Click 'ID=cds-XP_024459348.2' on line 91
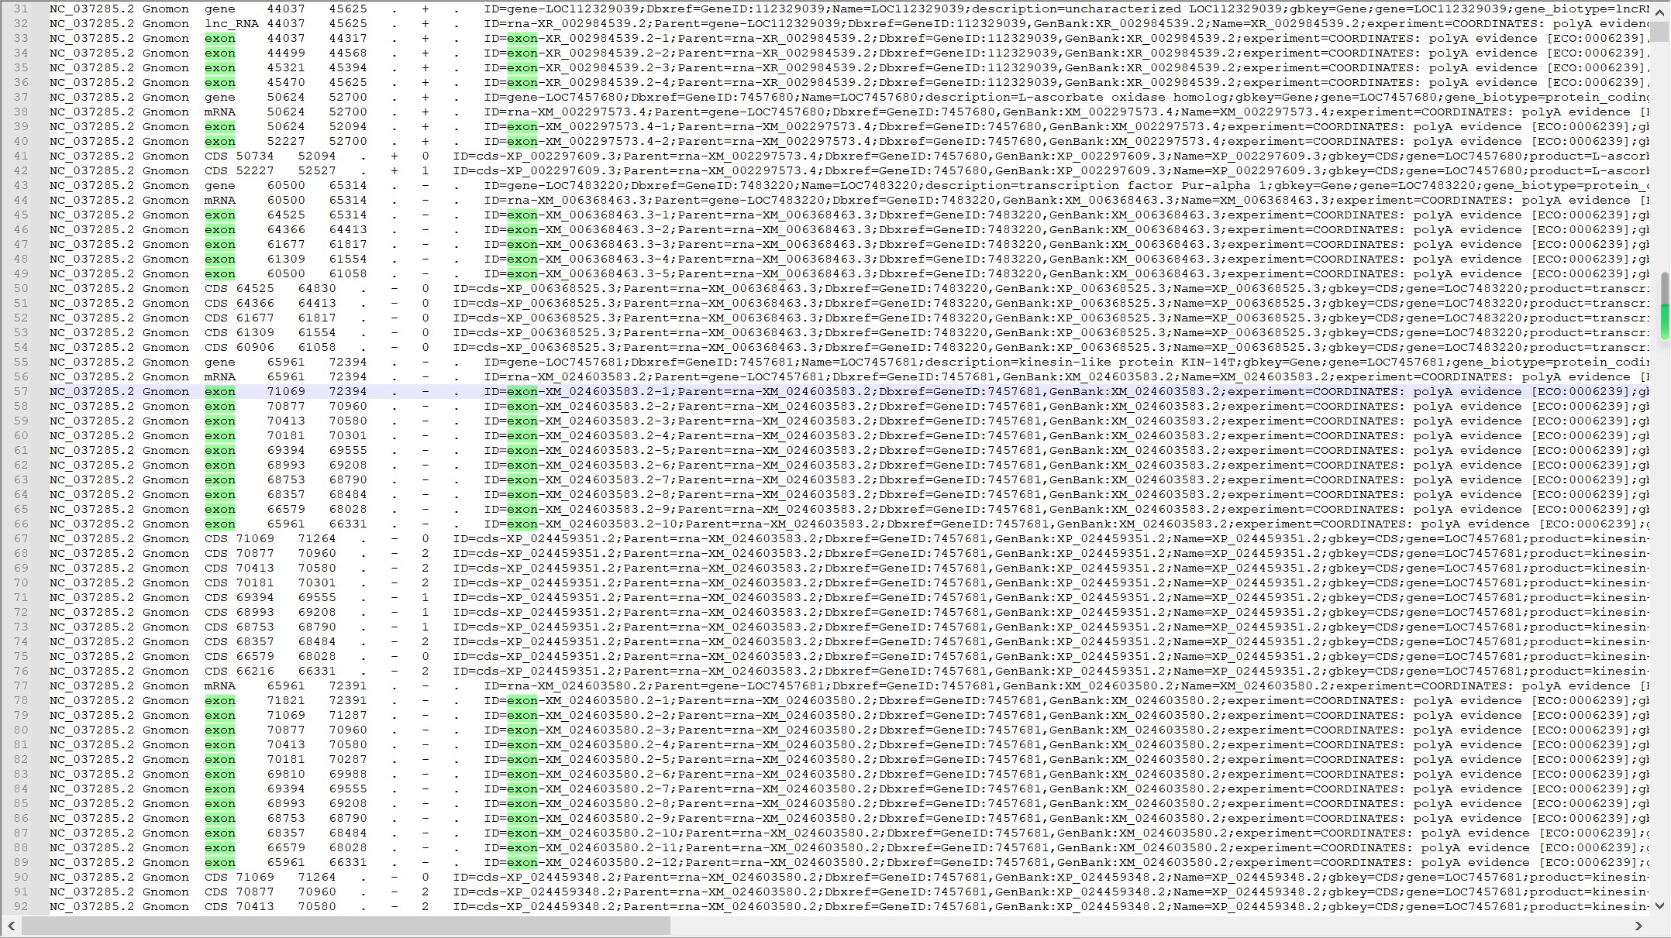This screenshot has width=1671, height=938. tap(535, 892)
